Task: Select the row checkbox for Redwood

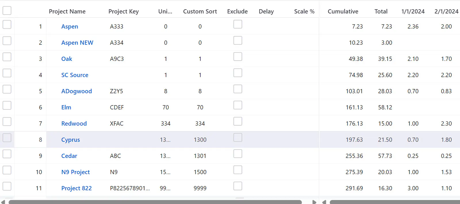Action: (7, 122)
